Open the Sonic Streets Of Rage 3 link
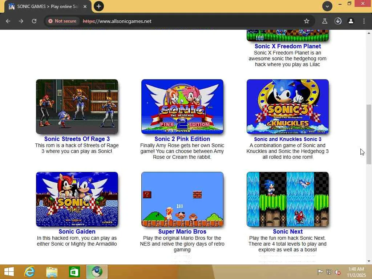Screen dimensions: 372x279 click(77, 139)
